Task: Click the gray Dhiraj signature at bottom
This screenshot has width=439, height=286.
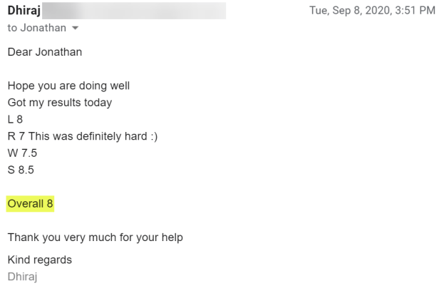Action: 23,275
